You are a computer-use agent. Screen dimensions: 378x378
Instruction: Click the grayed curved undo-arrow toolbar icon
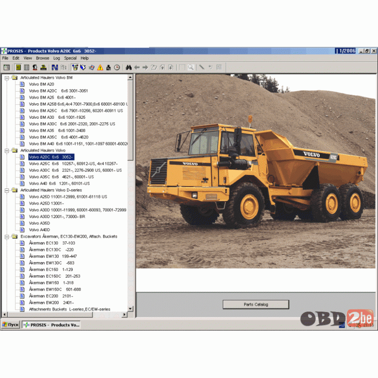coord(210,67)
